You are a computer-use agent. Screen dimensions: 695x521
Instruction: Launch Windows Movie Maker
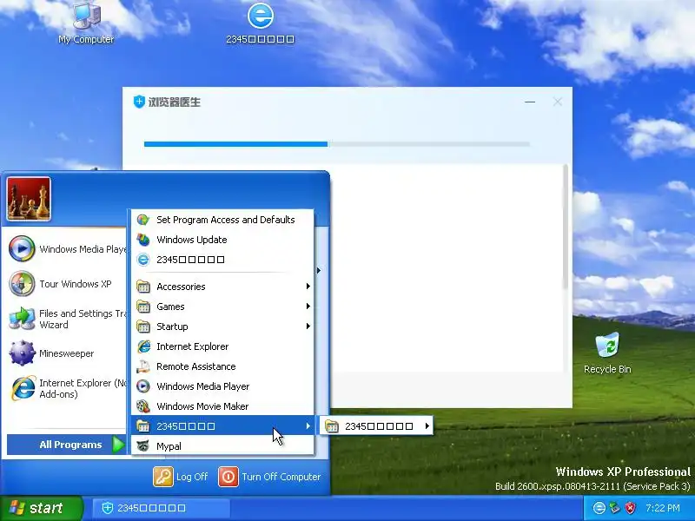(222, 406)
